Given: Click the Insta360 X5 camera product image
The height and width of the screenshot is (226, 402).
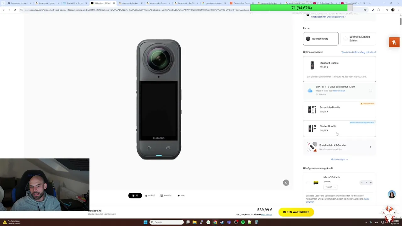Looking at the screenshot, I should point(159,100).
